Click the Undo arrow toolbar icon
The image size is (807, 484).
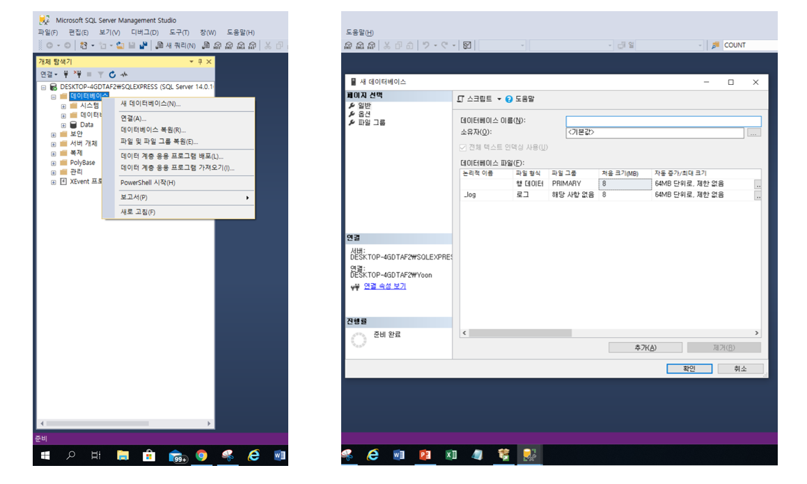(x=425, y=45)
